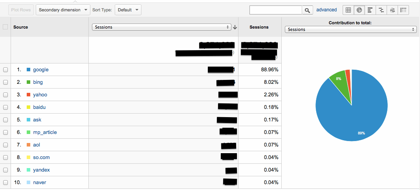Click the descending sort arrow beside Sessions
Viewport: 420px width, 190px height.
tap(235, 27)
